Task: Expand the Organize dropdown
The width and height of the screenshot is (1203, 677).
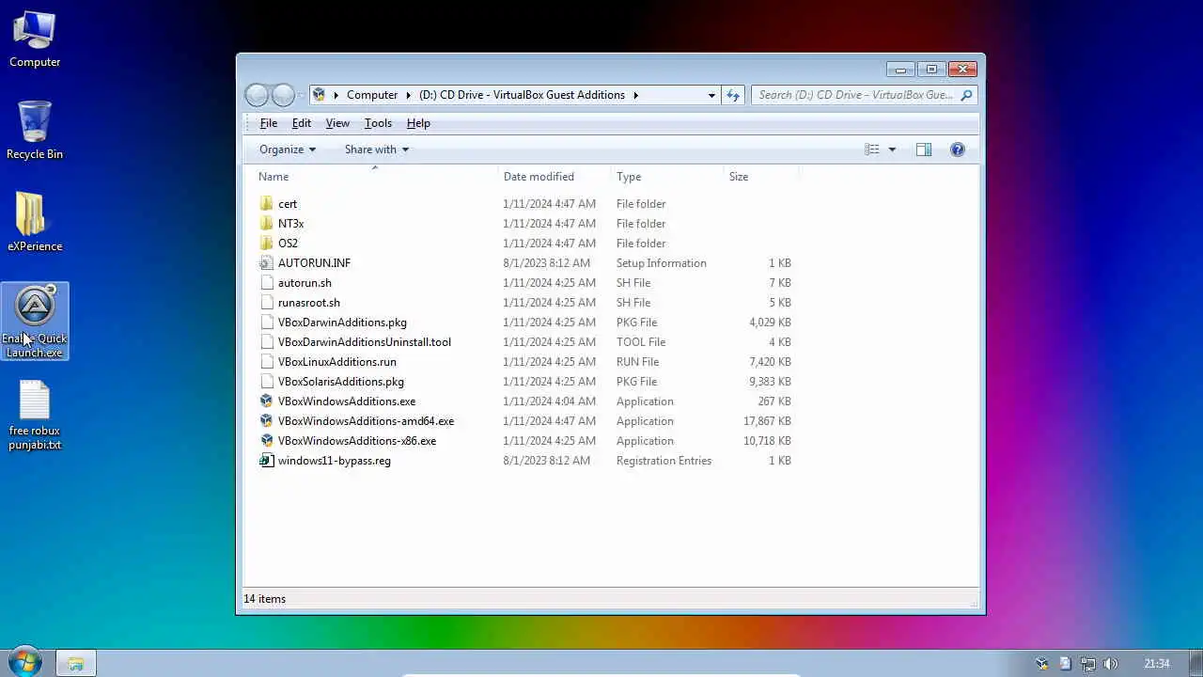Action: [288, 150]
